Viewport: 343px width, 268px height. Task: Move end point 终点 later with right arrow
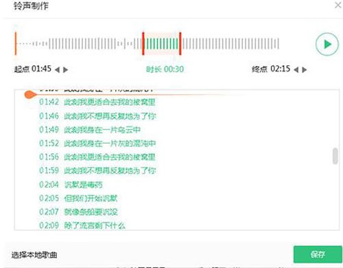[x=305, y=69]
